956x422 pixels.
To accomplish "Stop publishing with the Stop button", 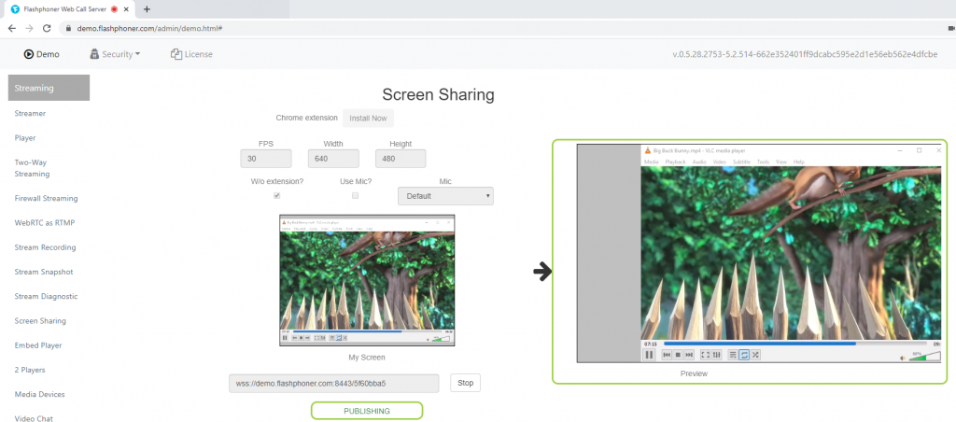I will [466, 383].
